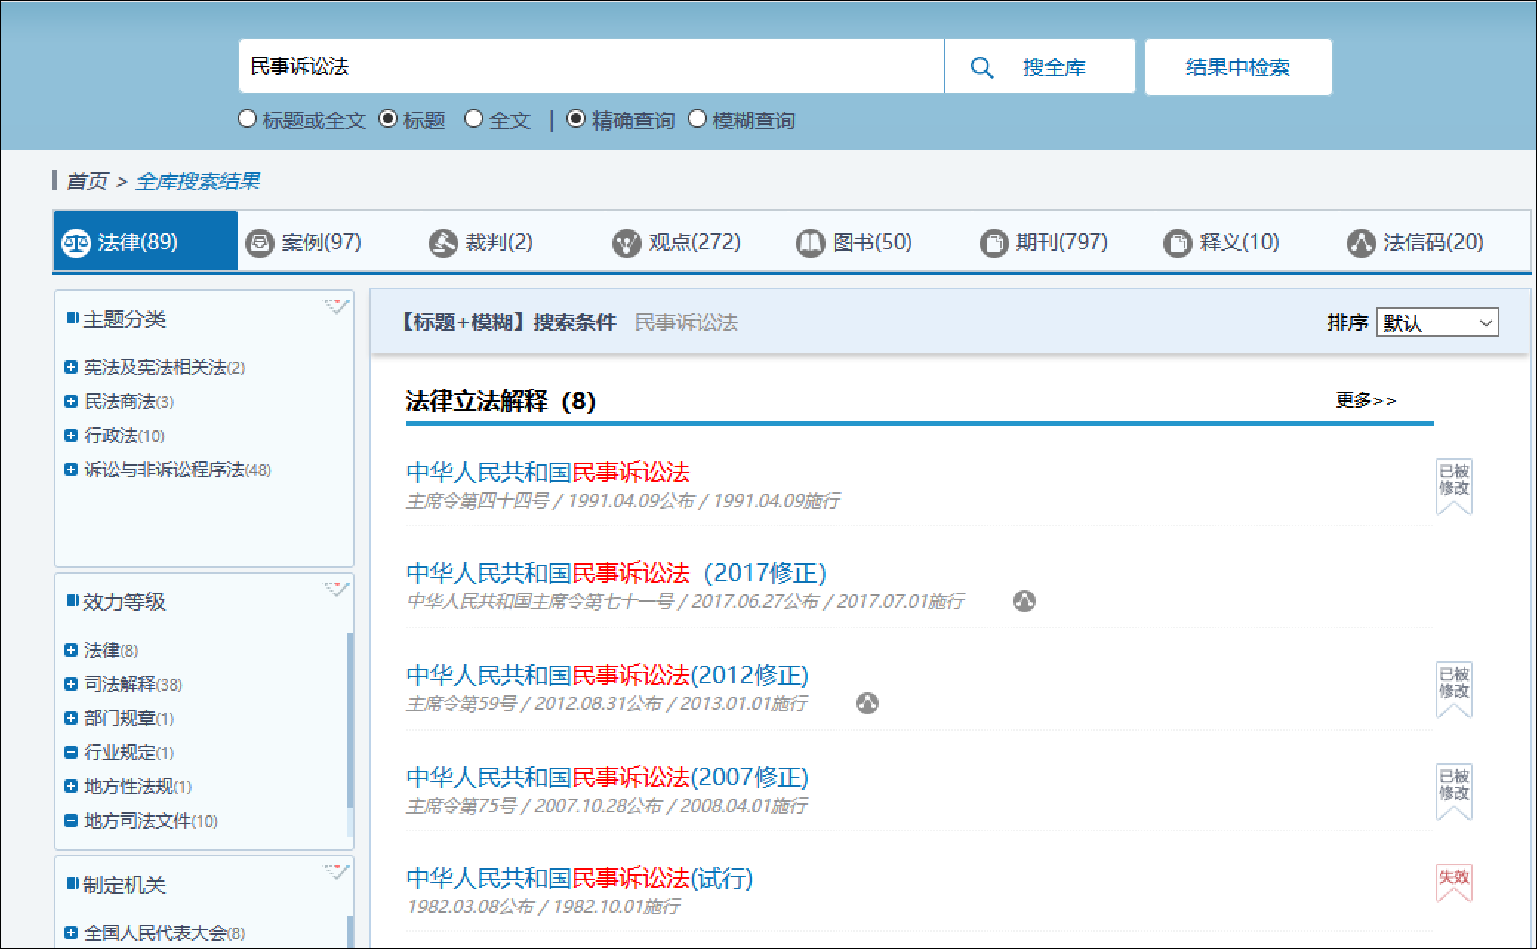Open the 期刊(797) tab
Screen dimensions: 1537x949
click(1044, 242)
